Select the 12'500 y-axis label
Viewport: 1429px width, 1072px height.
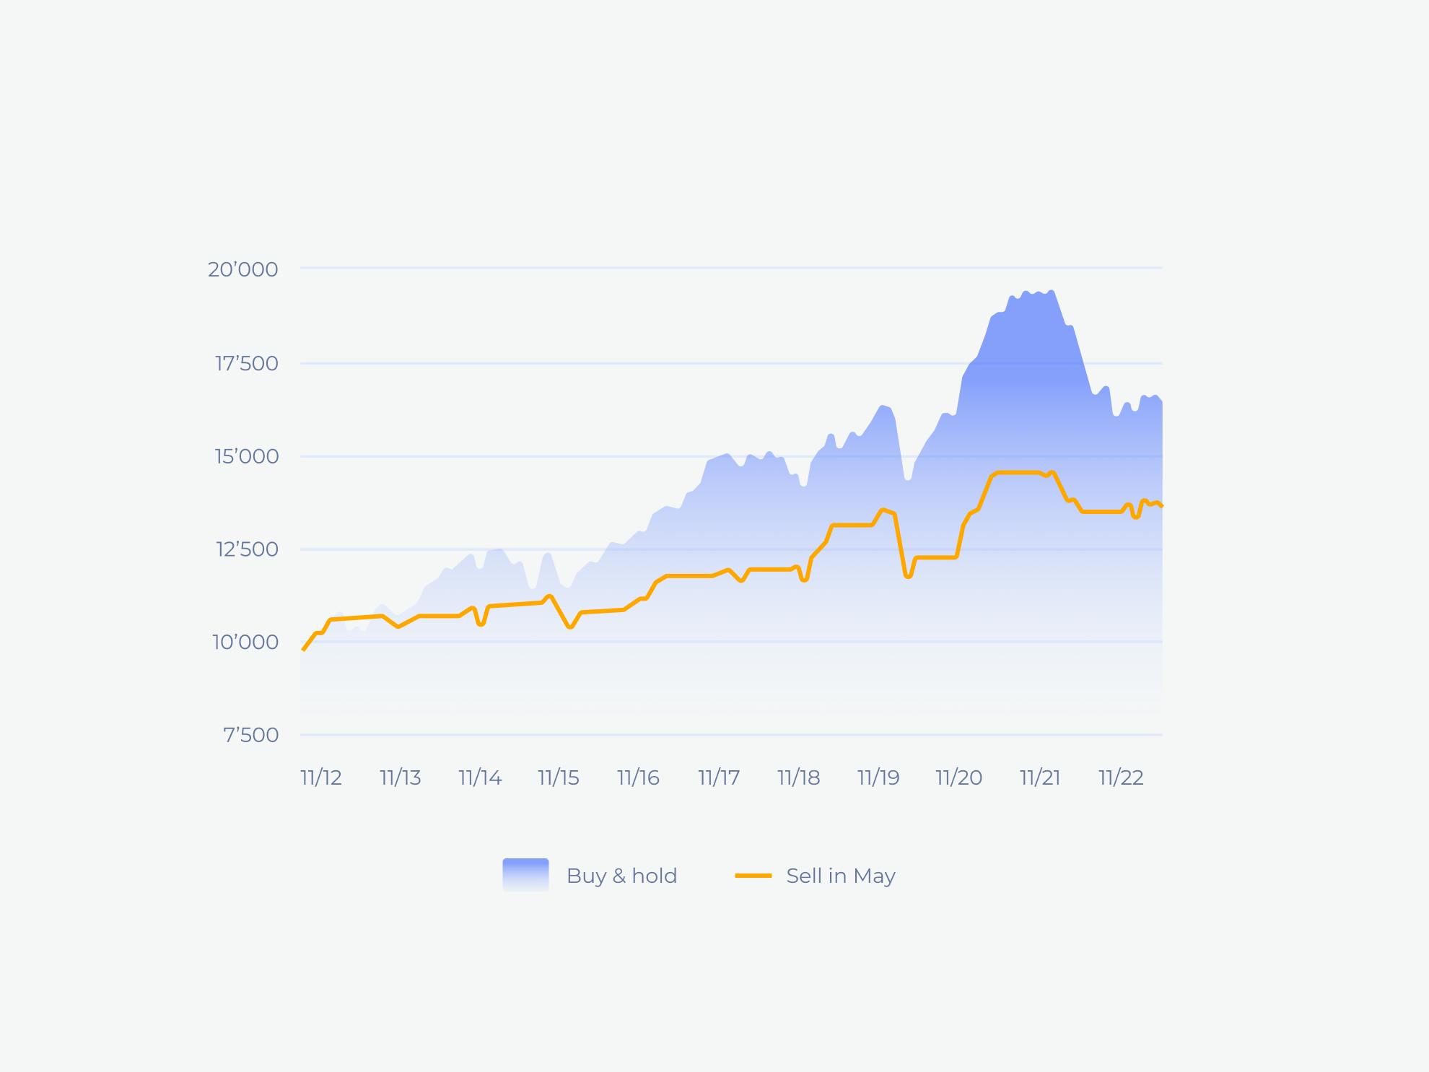[x=247, y=549]
